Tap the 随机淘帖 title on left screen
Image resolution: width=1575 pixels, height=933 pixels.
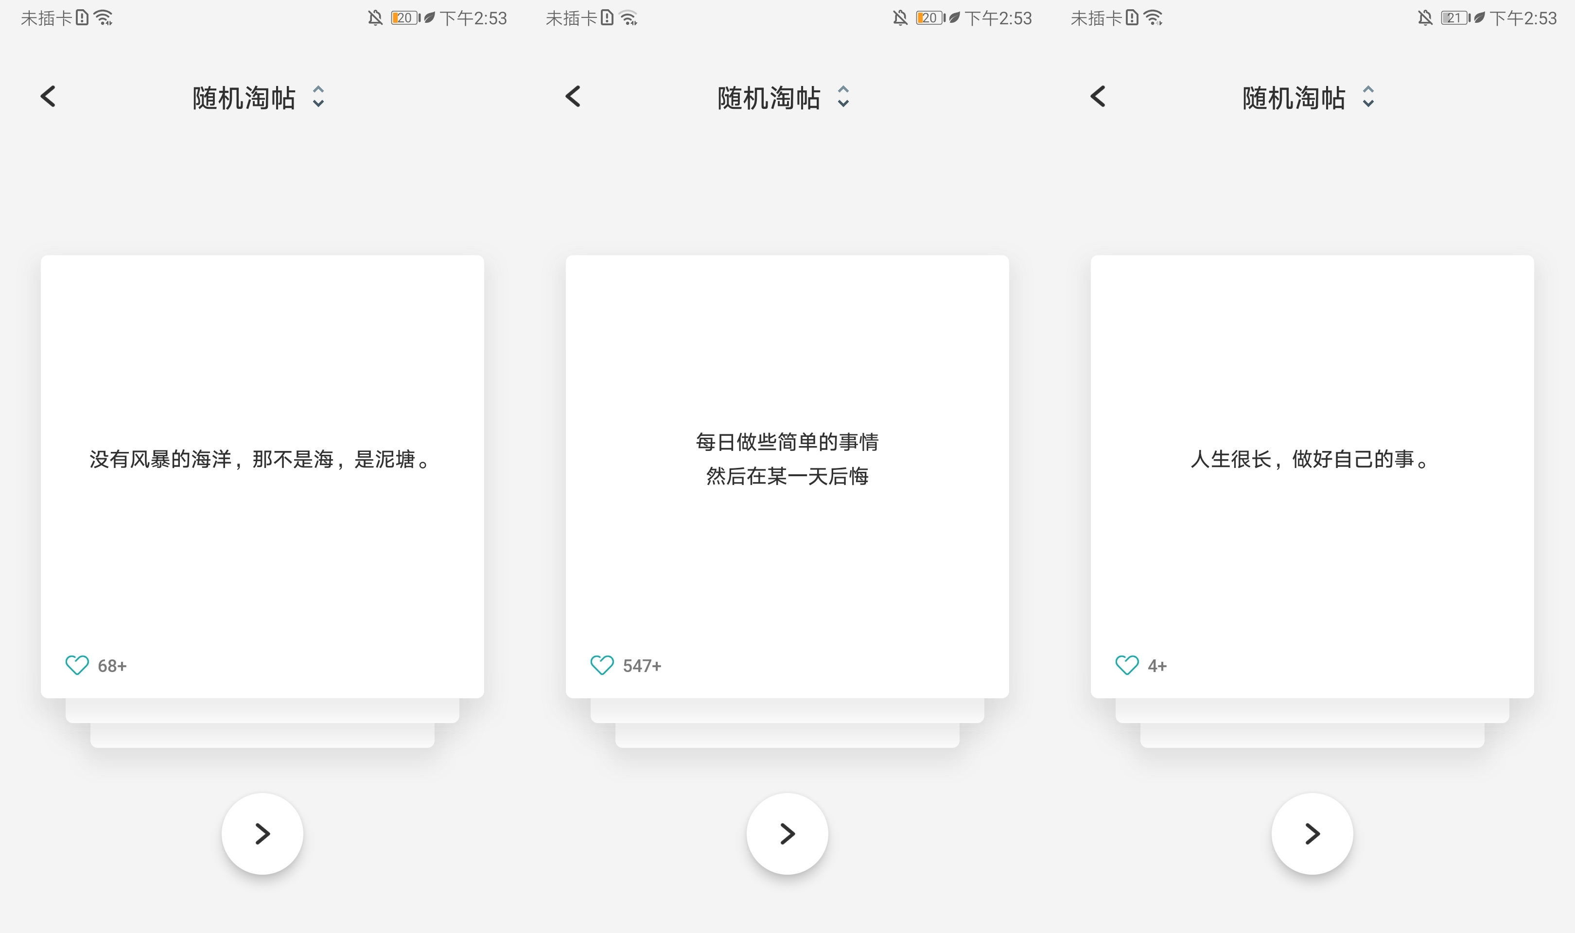pyautogui.click(x=244, y=98)
